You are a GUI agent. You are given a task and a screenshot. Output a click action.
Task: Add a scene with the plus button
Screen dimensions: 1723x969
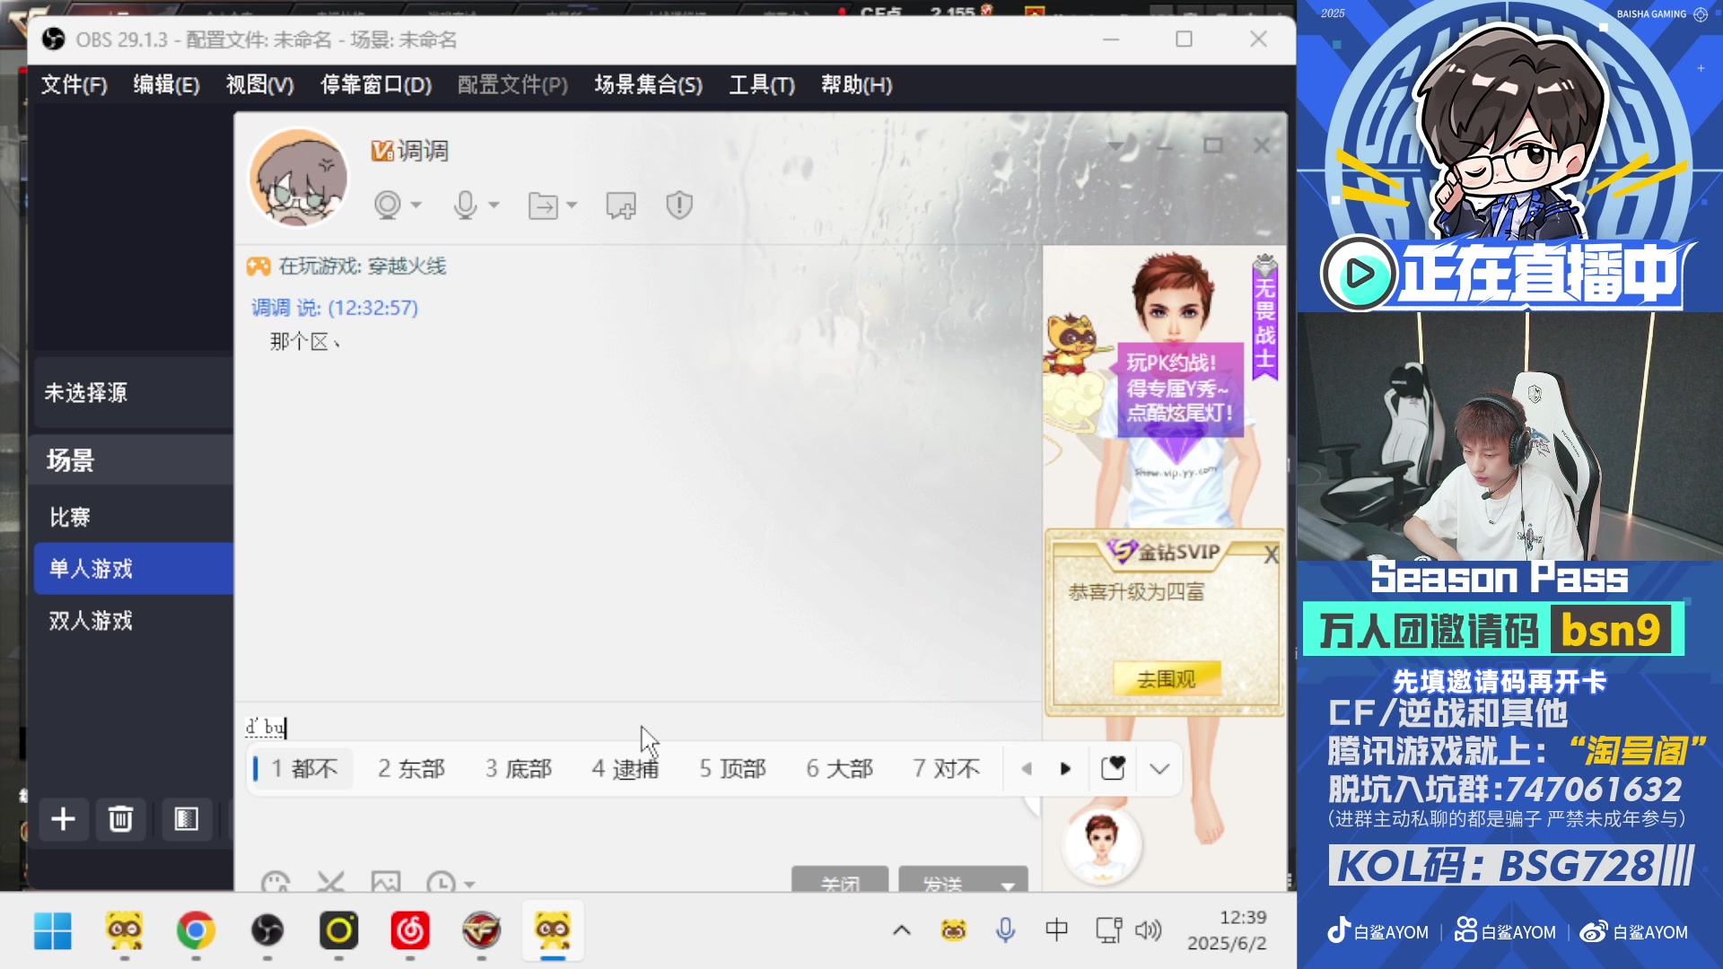click(x=63, y=819)
